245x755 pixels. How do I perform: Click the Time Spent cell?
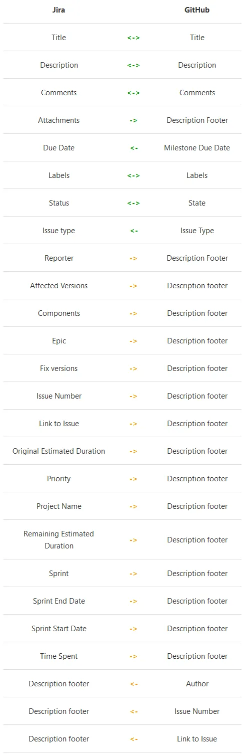pos(59,656)
